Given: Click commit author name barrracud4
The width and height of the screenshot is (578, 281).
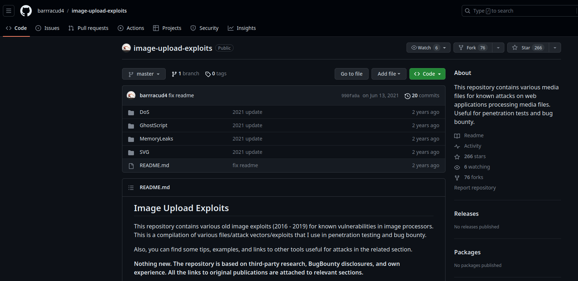Looking at the screenshot, I should coord(153,95).
